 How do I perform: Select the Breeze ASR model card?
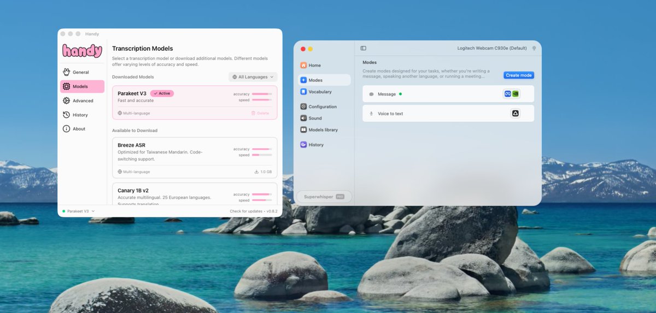195,157
